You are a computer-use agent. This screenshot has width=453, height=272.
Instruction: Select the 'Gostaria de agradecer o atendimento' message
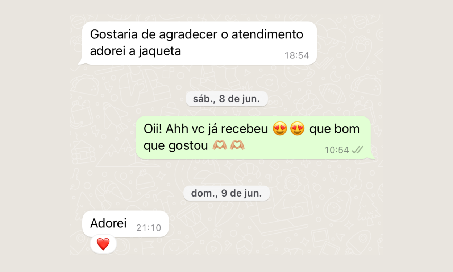[x=198, y=43]
